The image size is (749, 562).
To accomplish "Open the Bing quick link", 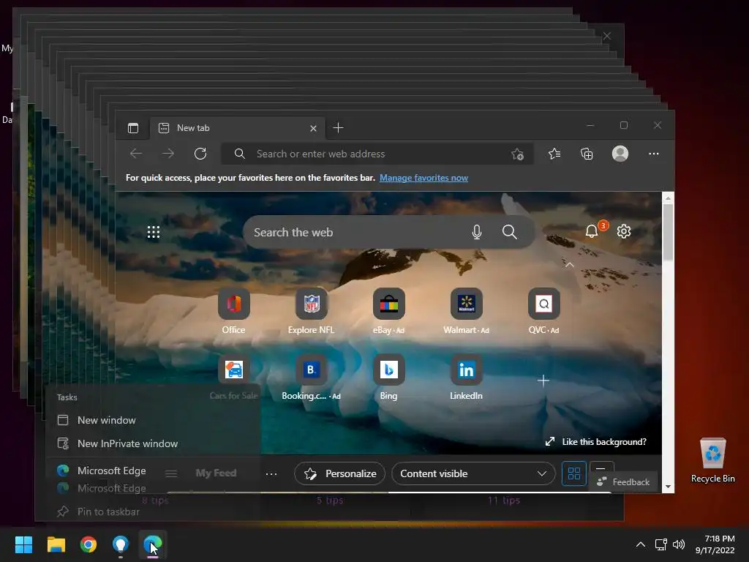I will click(x=389, y=377).
